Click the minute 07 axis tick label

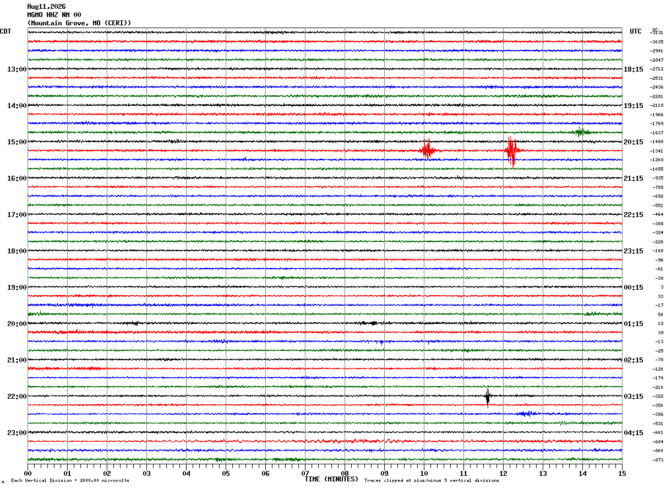(305, 473)
